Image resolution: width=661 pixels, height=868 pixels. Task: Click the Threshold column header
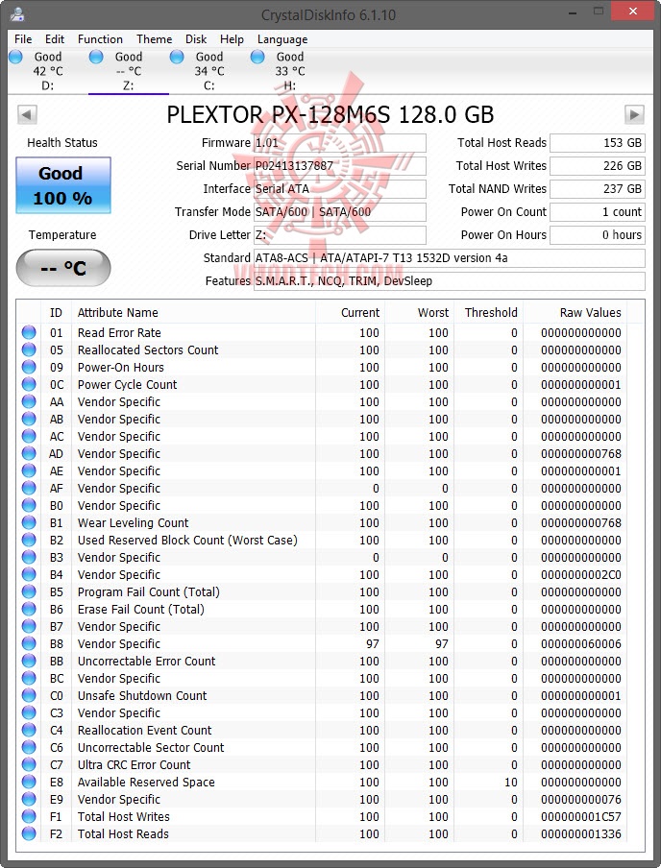[489, 313]
